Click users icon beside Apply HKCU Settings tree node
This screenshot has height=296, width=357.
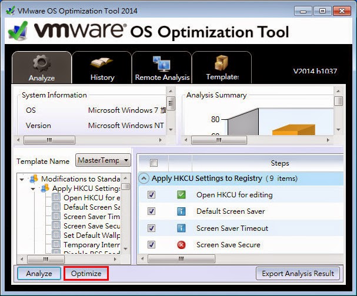coord(45,189)
